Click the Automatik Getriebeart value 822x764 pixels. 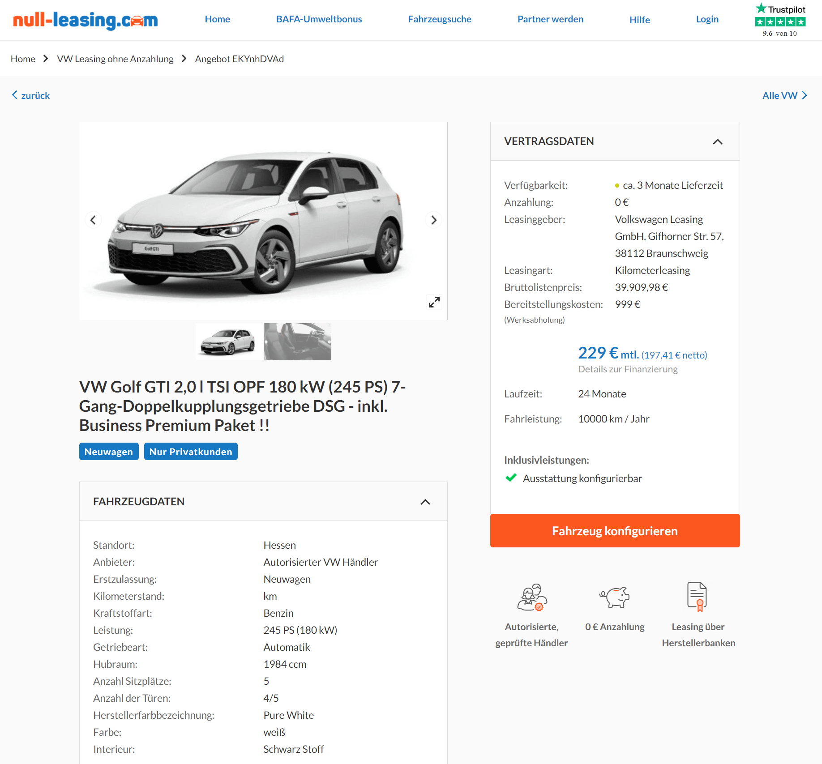[x=287, y=647]
